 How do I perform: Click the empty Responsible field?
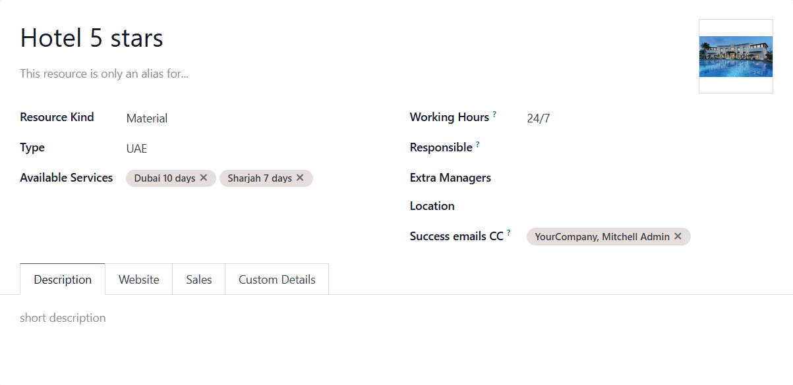[649, 148]
